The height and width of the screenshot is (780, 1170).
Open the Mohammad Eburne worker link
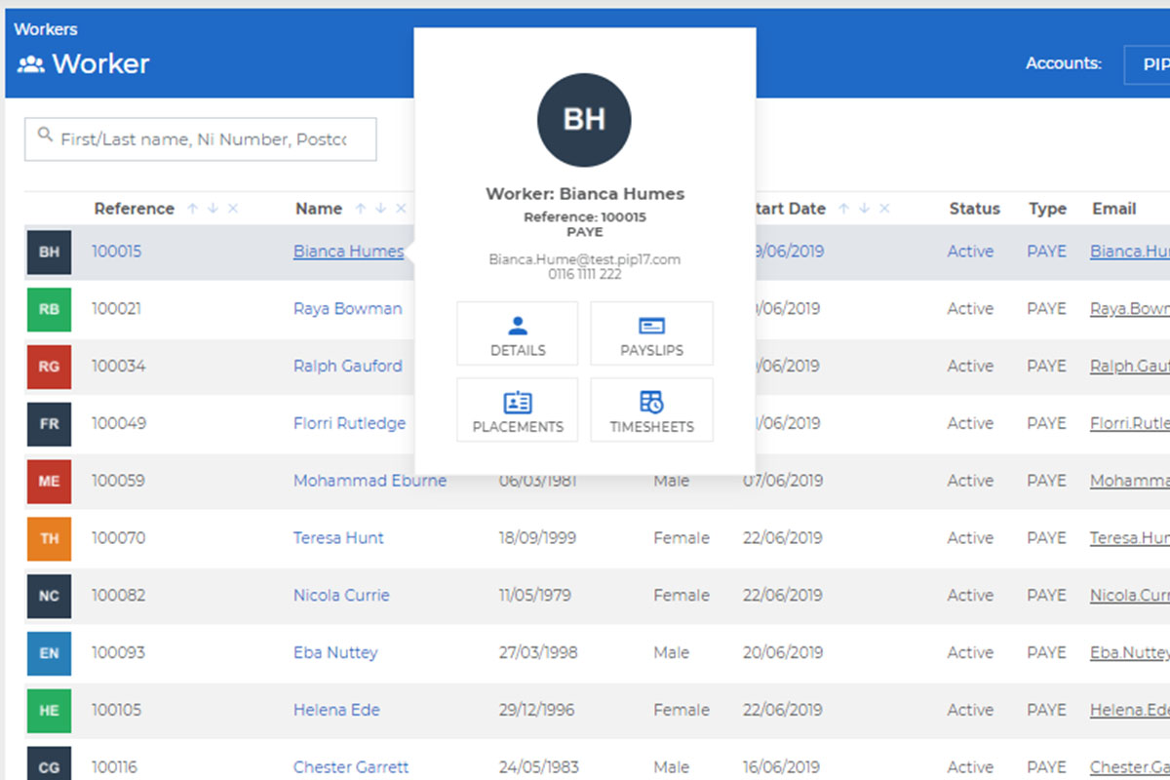370,481
